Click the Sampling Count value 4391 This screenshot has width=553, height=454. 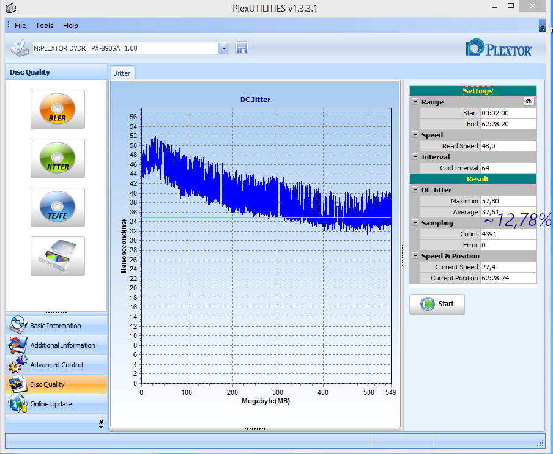coord(508,234)
